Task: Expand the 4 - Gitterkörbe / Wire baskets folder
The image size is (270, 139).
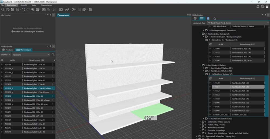Action: pos(200,122)
